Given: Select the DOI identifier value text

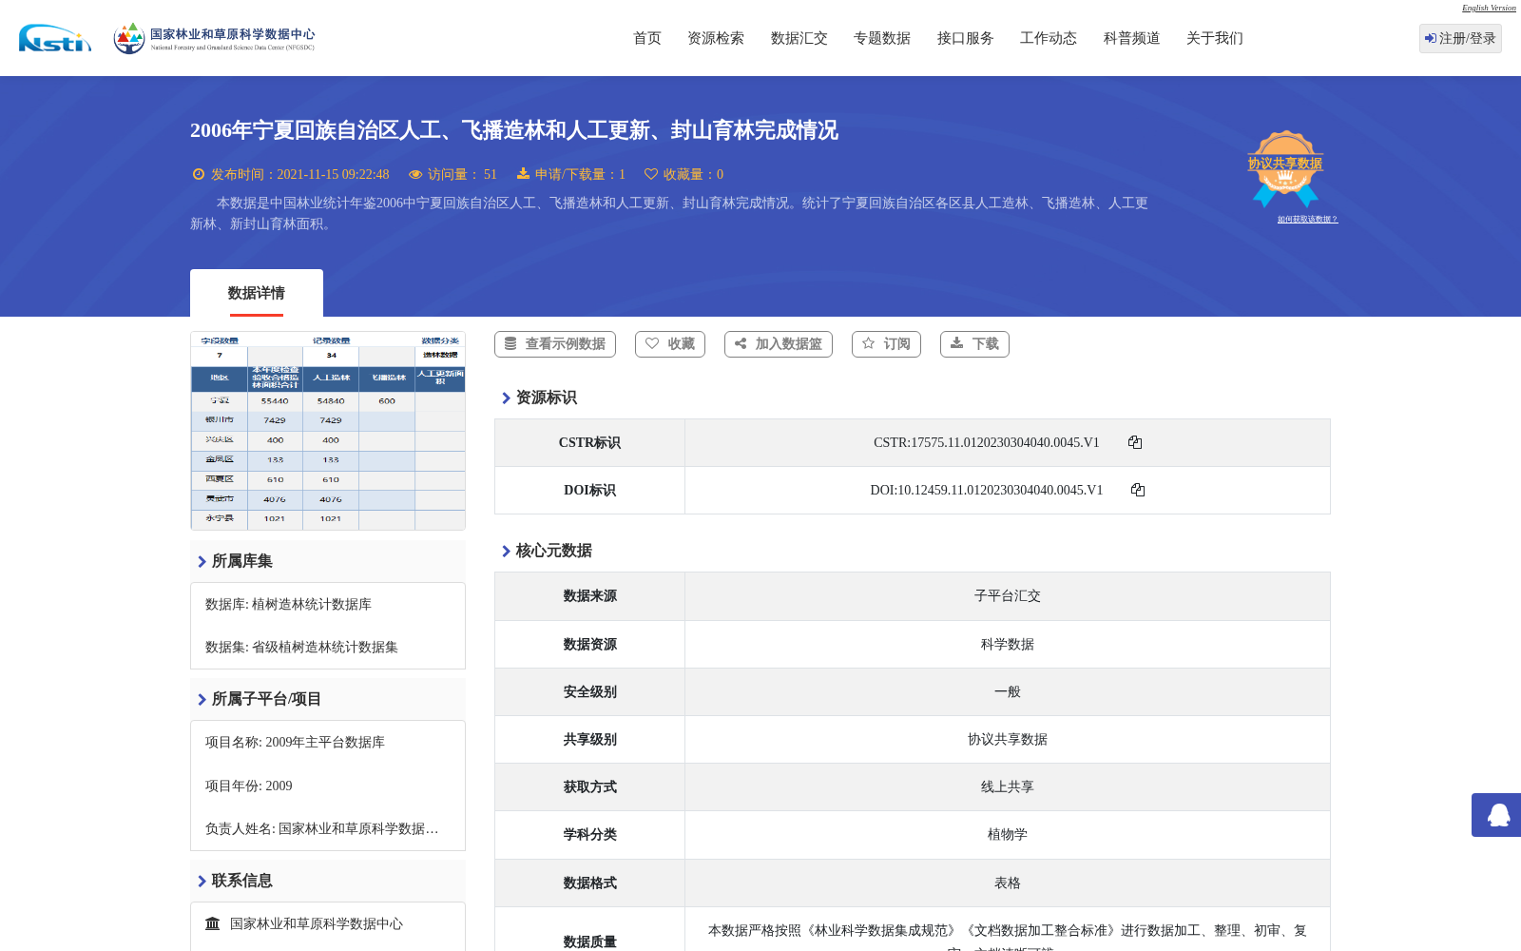Looking at the screenshot, I should coord(986,490).
